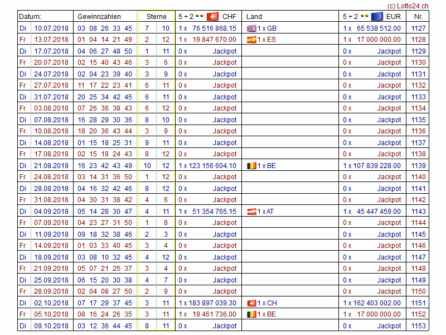Select the Land column header
Viewport: 446px width, 335px height.
(x=254, y=17)
